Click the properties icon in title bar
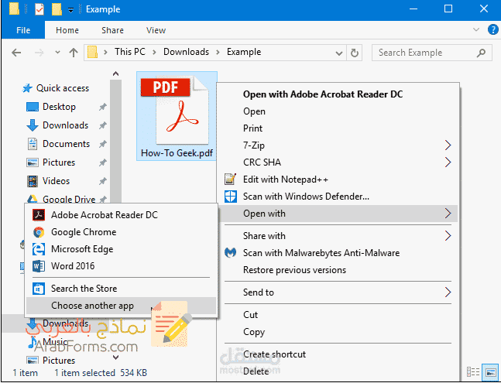The width and height of the screenshot is (501, 383). click(x=39, y=9)
